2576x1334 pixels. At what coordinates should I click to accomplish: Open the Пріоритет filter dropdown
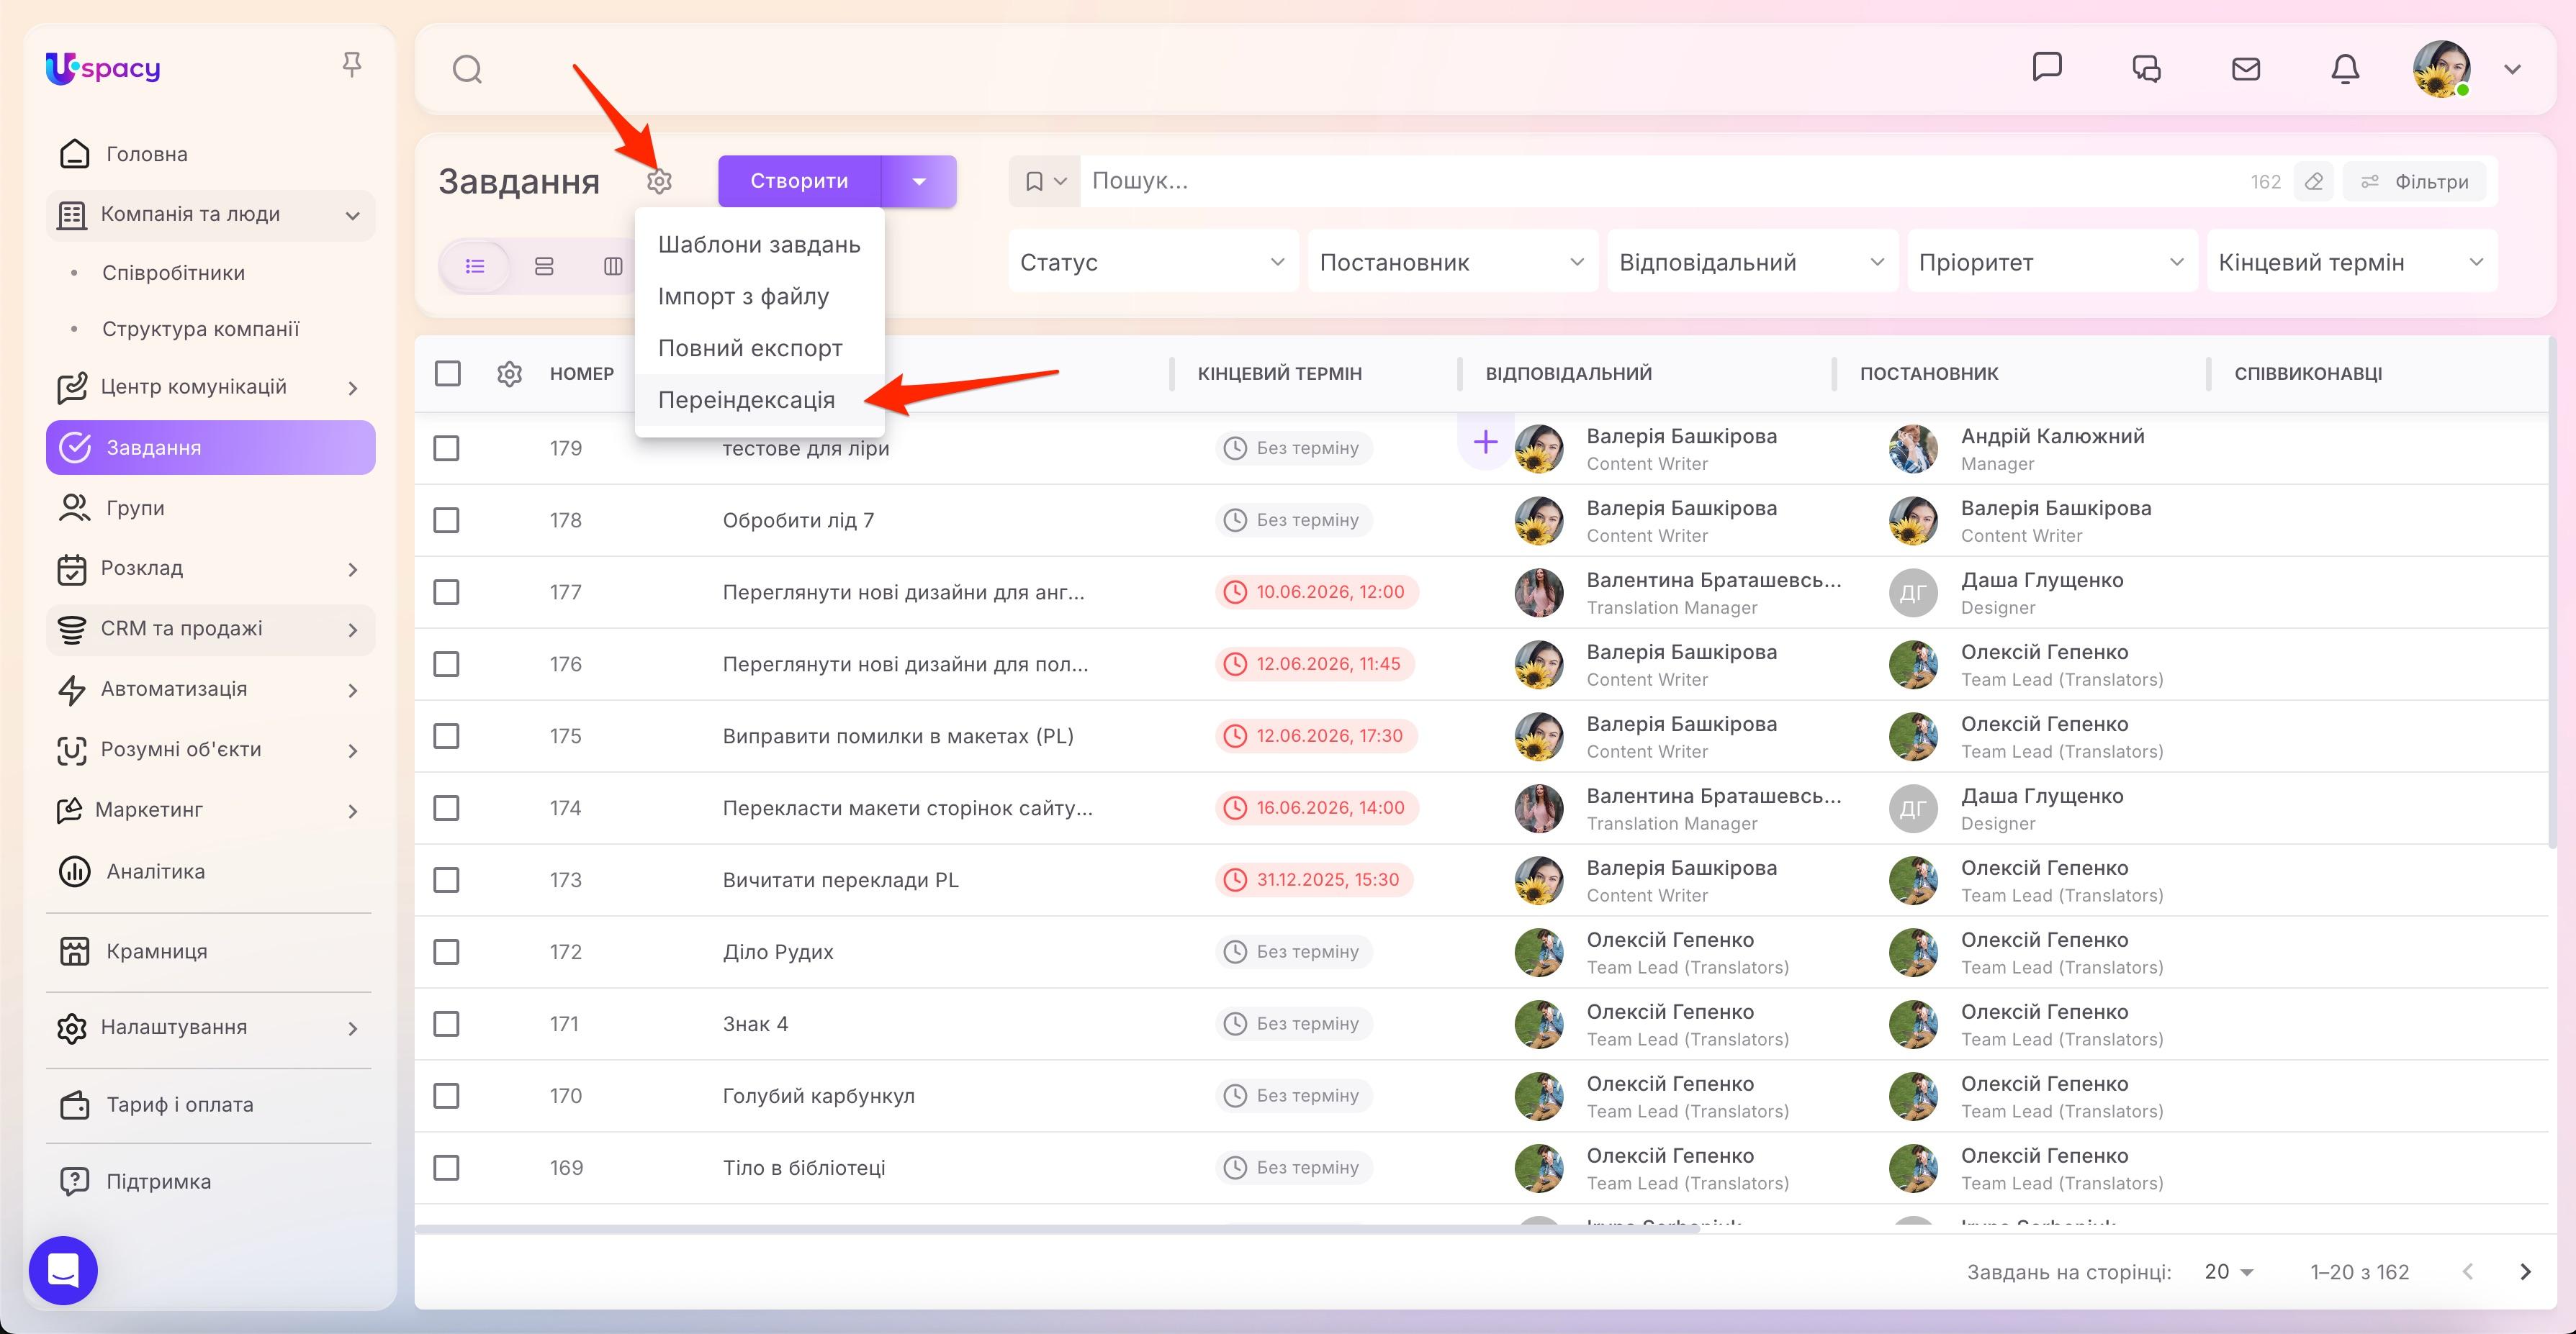2052,262
